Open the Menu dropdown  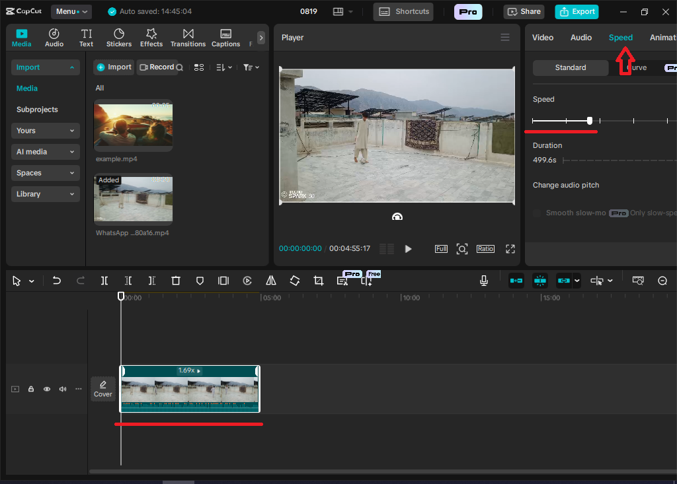click(x=71, y=11)
